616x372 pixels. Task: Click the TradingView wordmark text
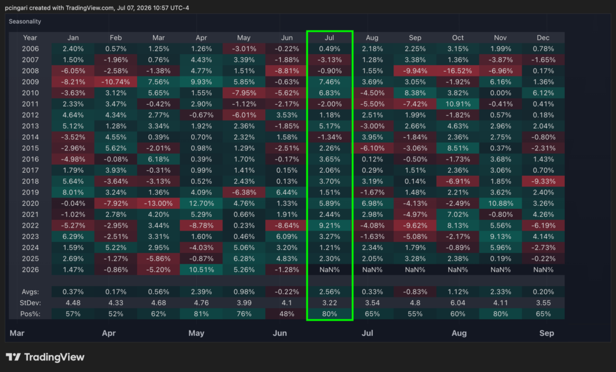pos(54,357)
